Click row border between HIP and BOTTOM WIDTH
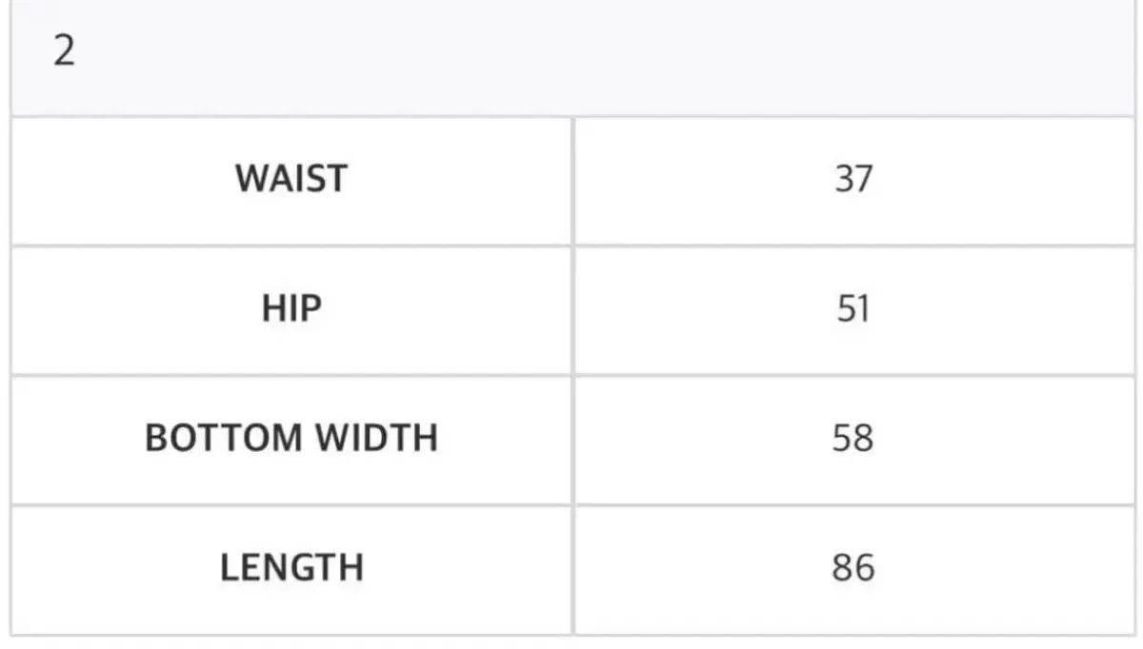1143x649 pixels. (x=291, y=374)
